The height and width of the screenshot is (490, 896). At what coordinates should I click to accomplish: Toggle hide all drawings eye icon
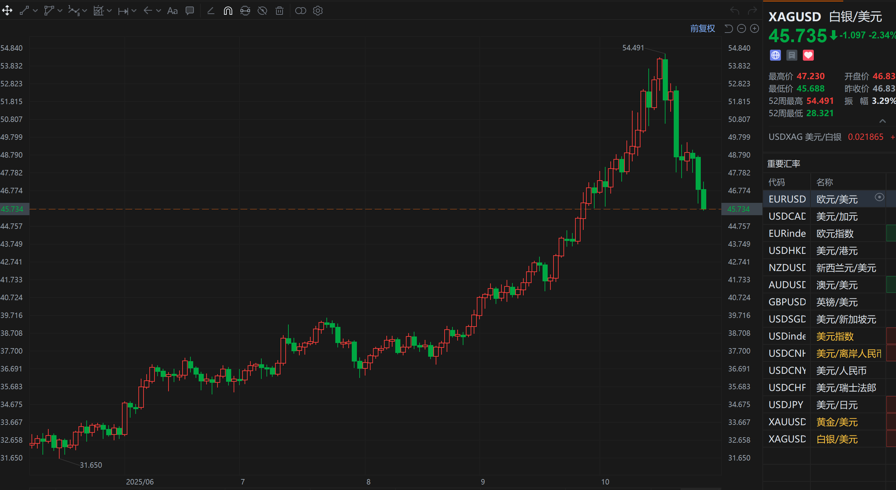262,11
